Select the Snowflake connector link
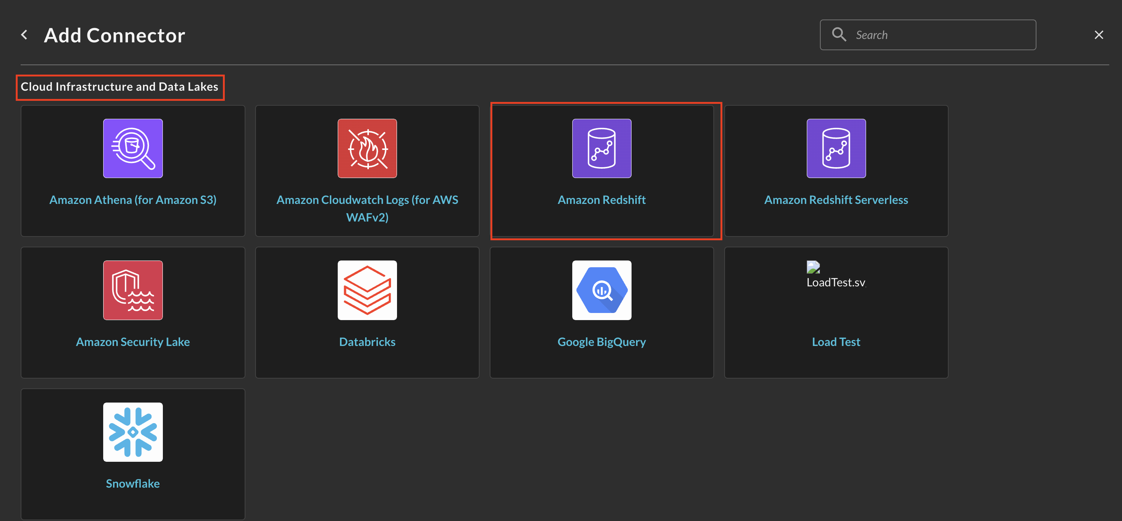The image size is (1122, 521). pos(133,484)
